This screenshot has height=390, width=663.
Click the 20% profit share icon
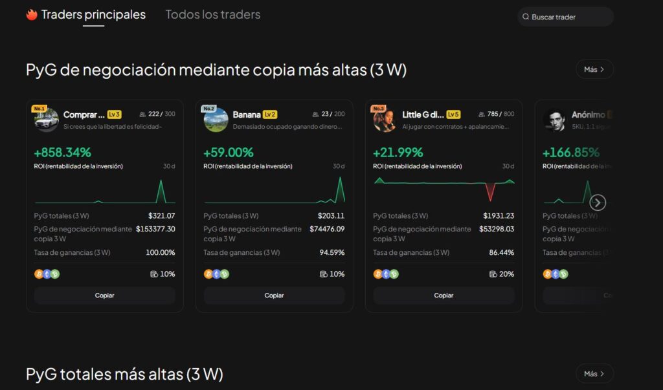tap(493, 274)
